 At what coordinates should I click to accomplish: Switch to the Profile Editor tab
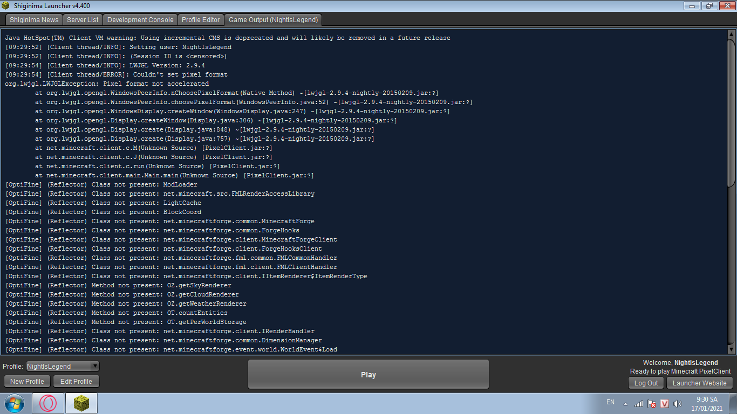click(x=201, y=20)
